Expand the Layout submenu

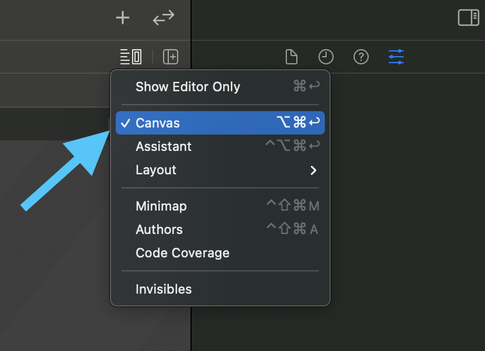pyautogui.click(x=220, y=170)
